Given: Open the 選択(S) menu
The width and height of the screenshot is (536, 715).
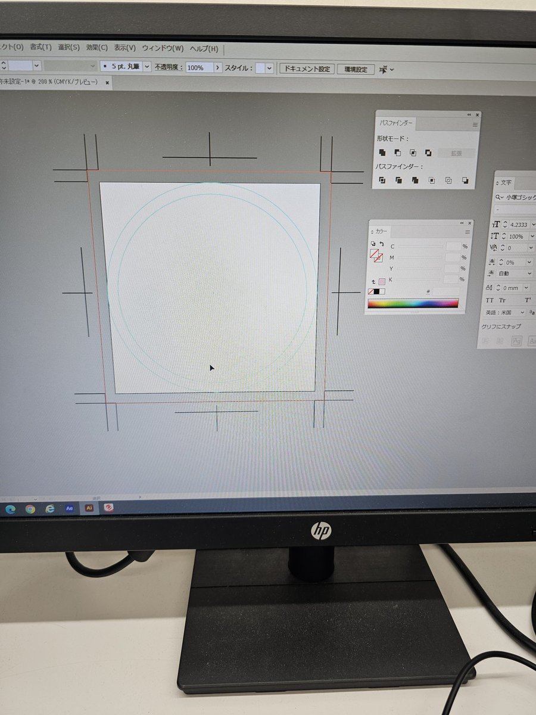Looking at the screenshot, I should click(68, 48).
